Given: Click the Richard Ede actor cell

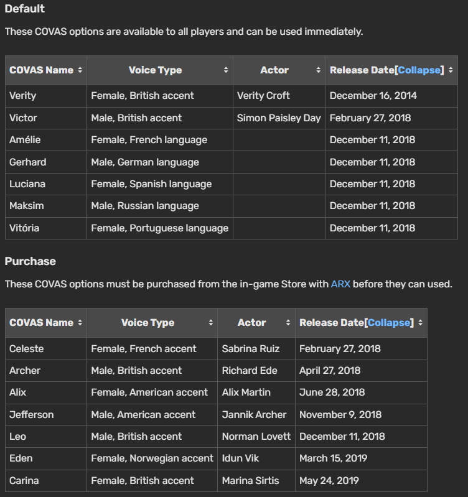Looking at the screenshot, I should [256, 371].
